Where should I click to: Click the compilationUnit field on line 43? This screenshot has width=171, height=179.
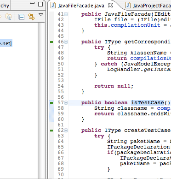[135, 25]
